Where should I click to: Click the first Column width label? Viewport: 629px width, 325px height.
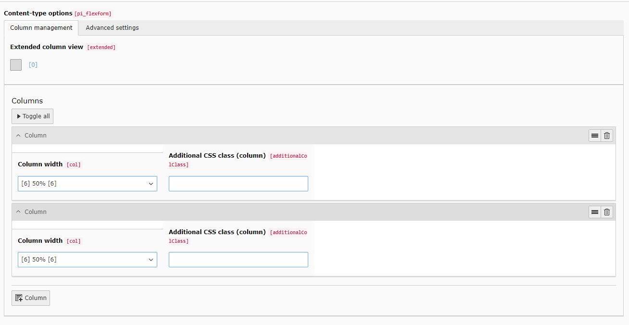pos(40,164)
